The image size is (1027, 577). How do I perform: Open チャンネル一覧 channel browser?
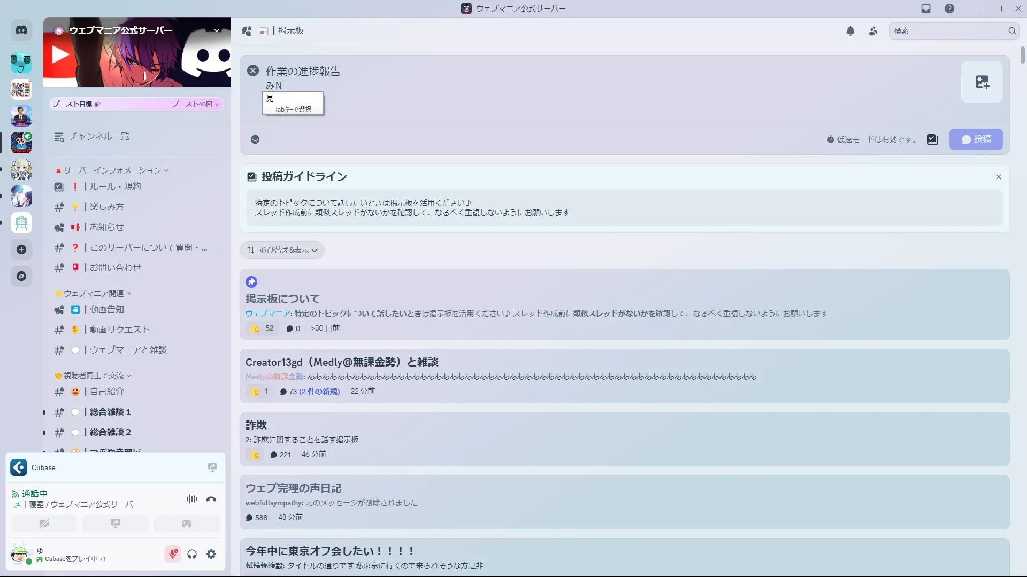click(99, 137)
